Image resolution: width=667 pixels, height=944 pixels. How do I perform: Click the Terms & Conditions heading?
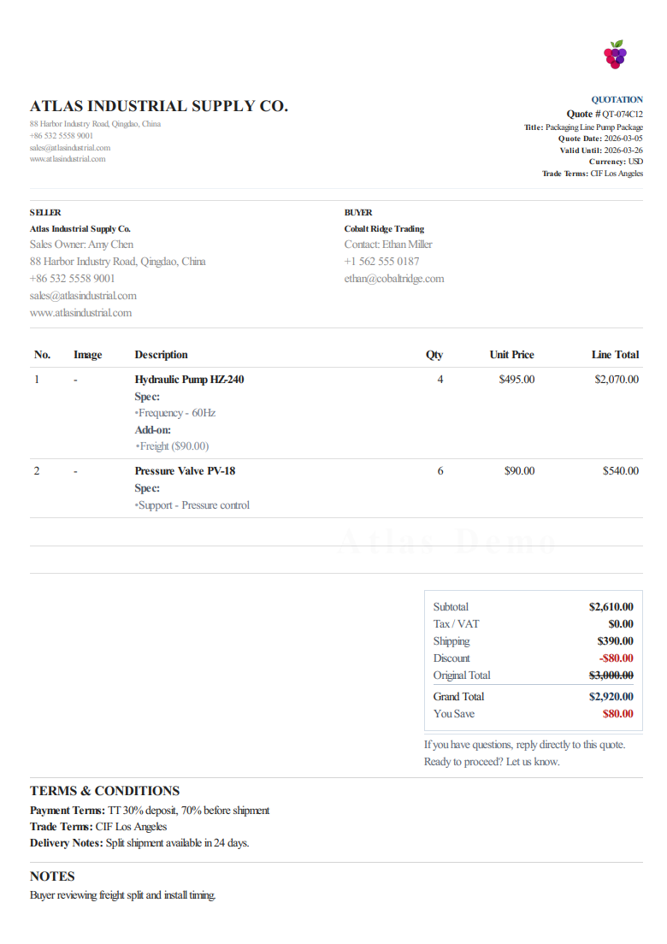[104, 791]
